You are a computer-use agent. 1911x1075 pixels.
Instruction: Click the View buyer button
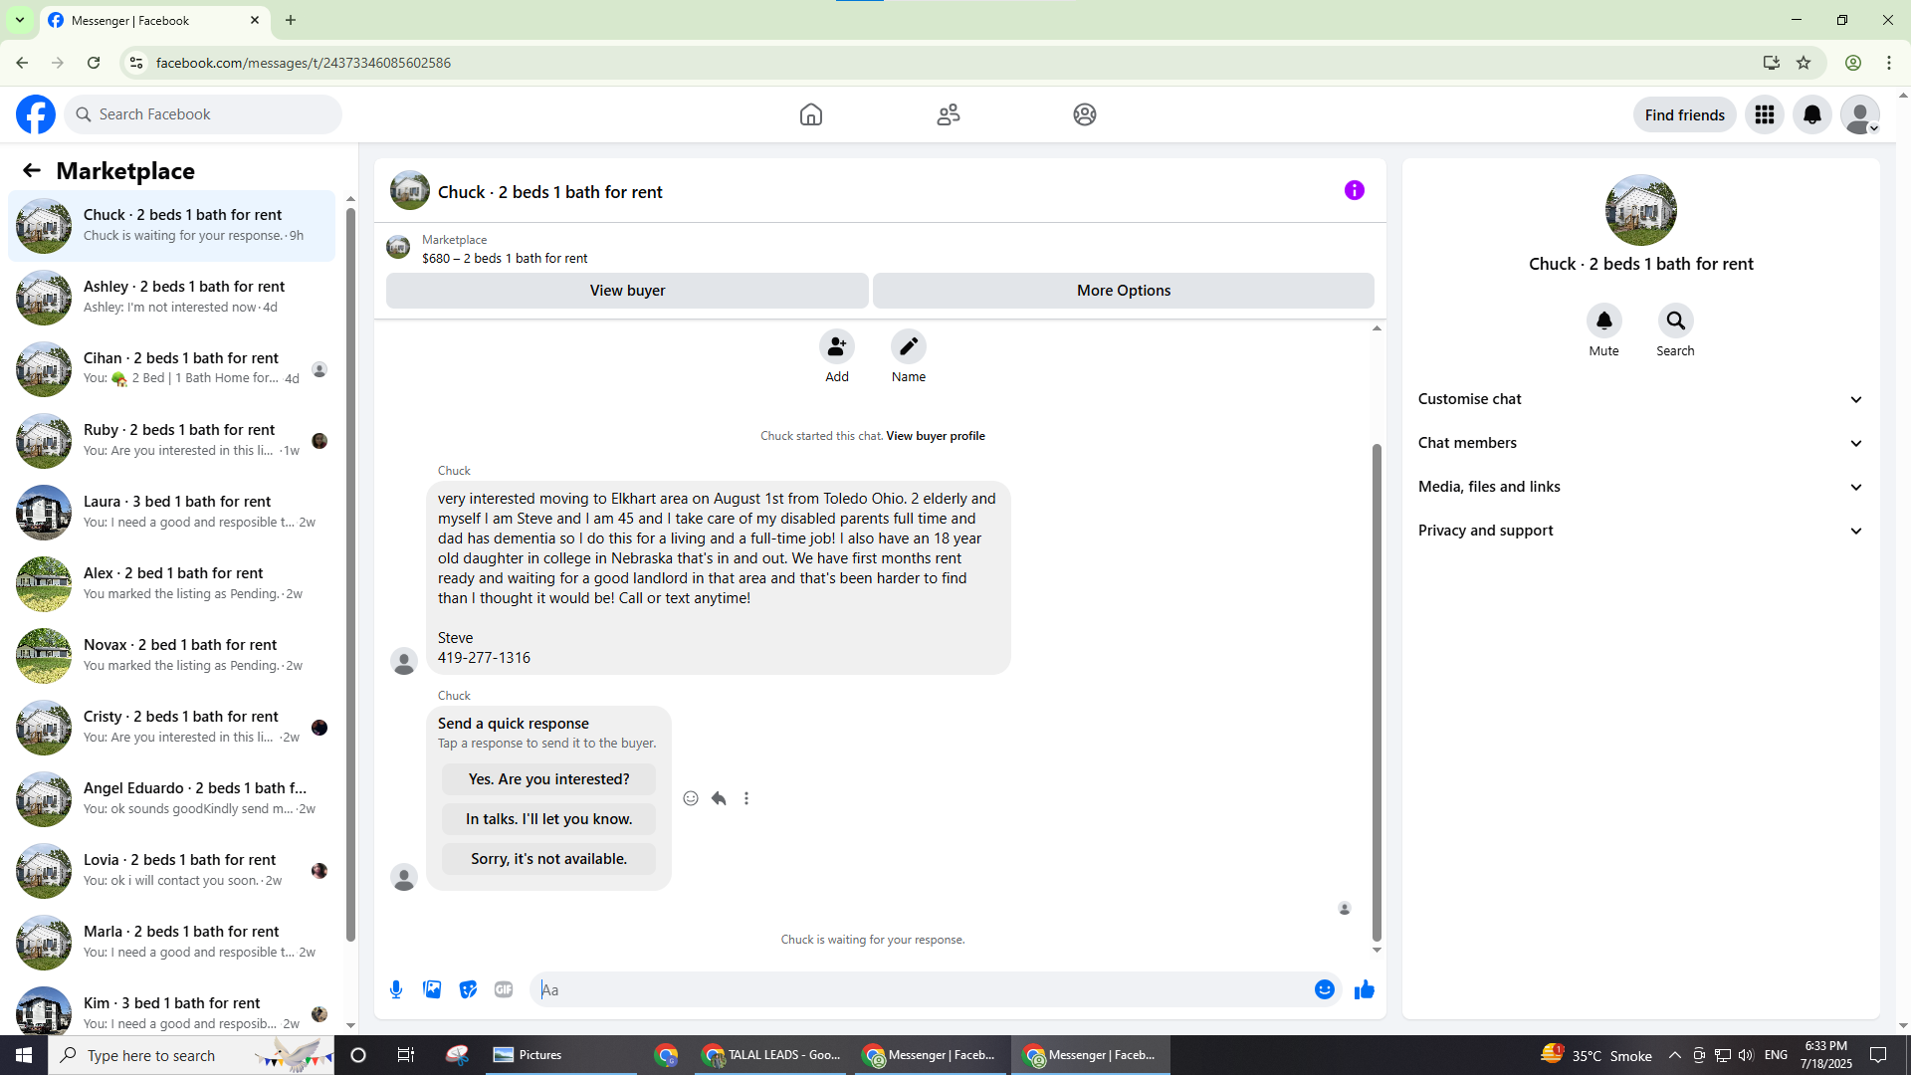(627, 291)
